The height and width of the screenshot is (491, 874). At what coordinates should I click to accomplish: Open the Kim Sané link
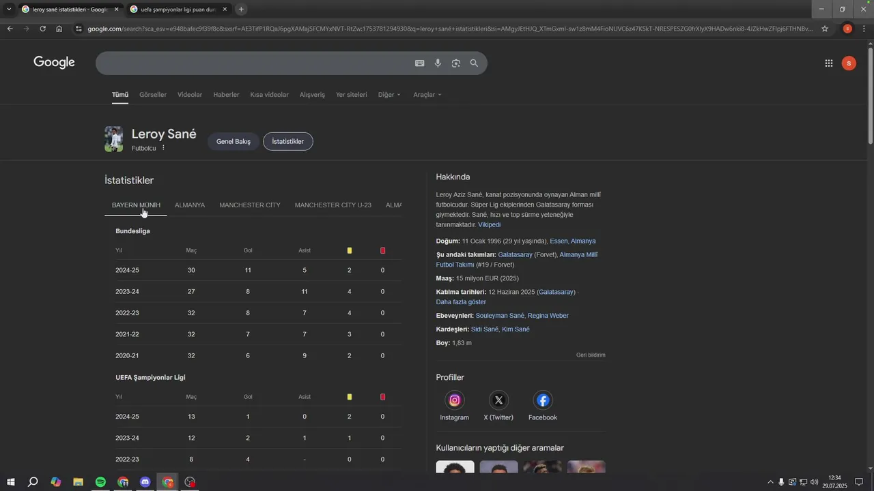click(x=516, y=329)
